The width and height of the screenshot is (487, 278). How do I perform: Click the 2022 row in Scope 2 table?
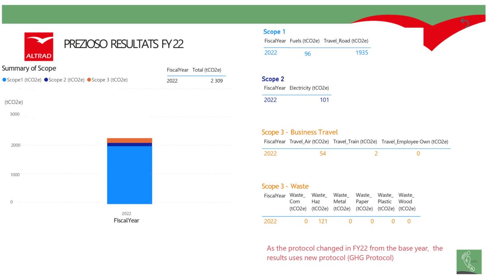coord(297,100)
